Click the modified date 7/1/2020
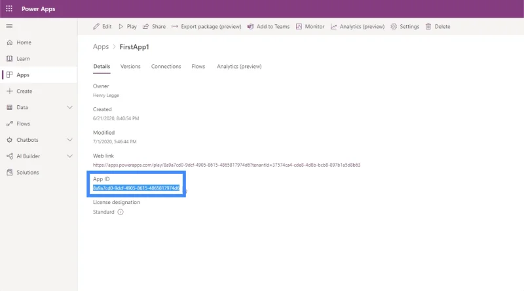The image size is (524, 291). [x=115, y=141]
